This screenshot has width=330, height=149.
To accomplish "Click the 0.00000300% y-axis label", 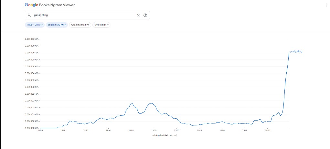I will [x=32, y=87].
